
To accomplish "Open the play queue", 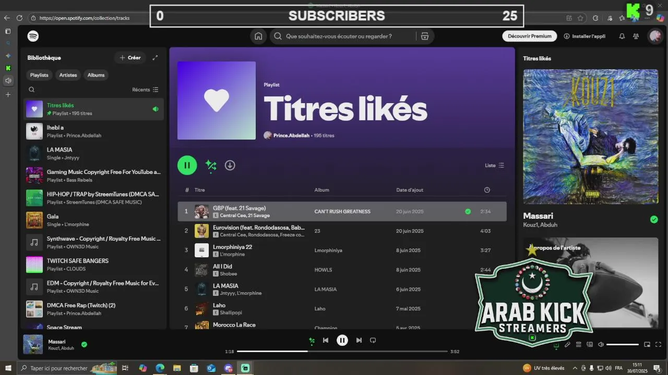I will point(579,344).
